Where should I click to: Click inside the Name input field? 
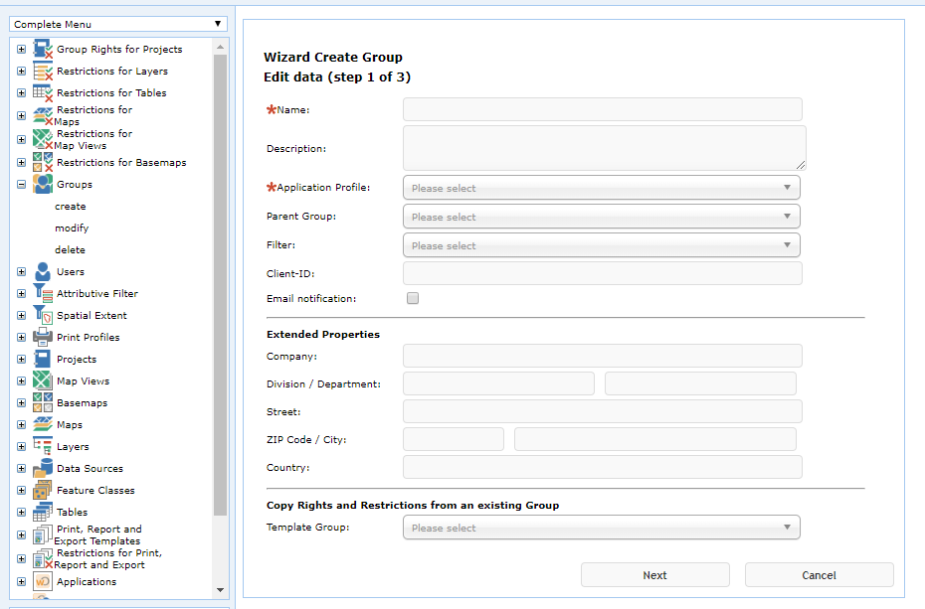pyautogui.click(x=601, y=109)
